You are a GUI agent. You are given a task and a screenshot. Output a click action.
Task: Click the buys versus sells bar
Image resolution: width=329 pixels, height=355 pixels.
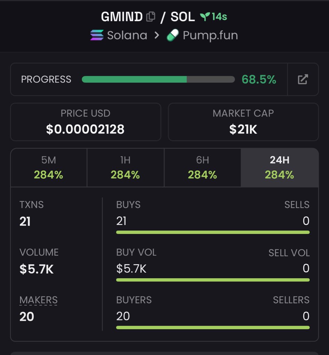[213, 232]
